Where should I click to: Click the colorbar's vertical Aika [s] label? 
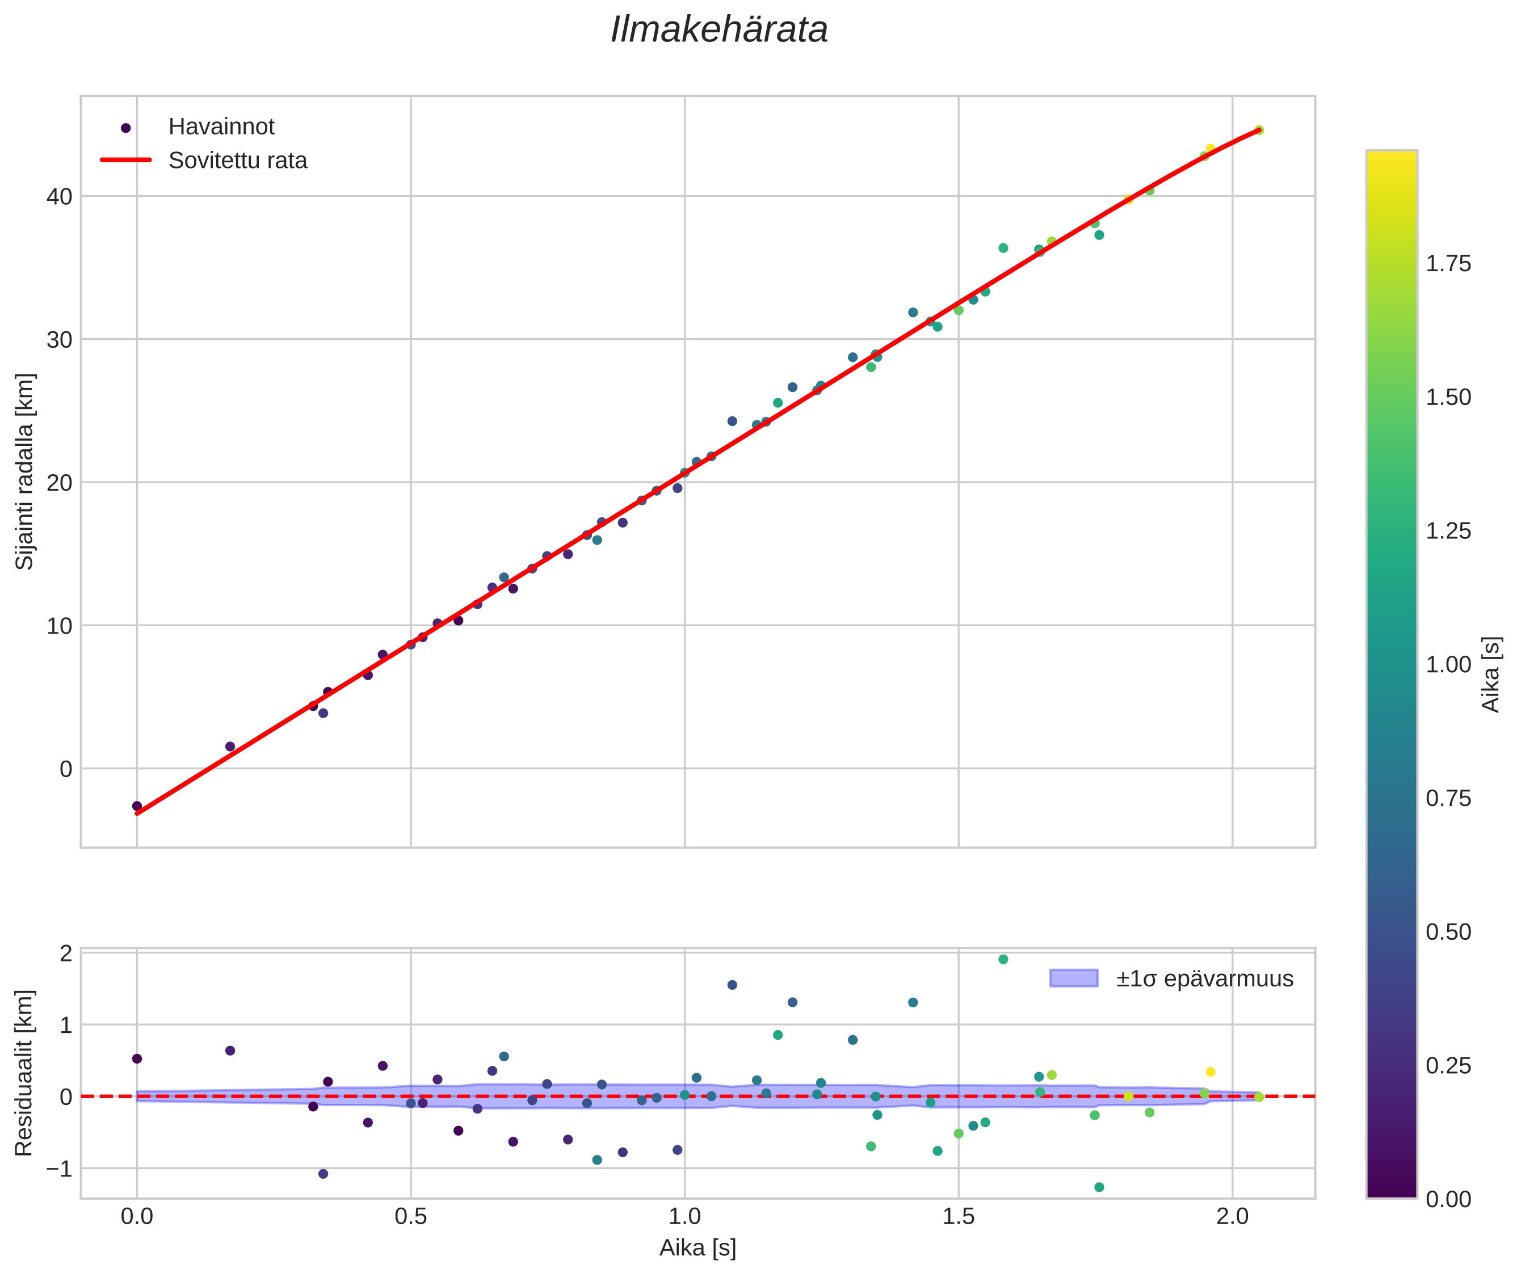click(1491, 674)
